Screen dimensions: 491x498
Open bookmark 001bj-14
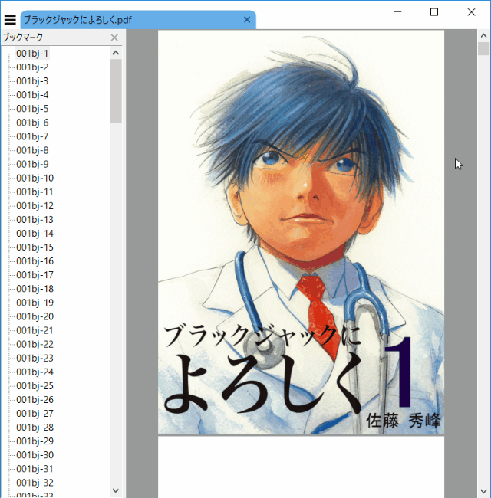35,234
